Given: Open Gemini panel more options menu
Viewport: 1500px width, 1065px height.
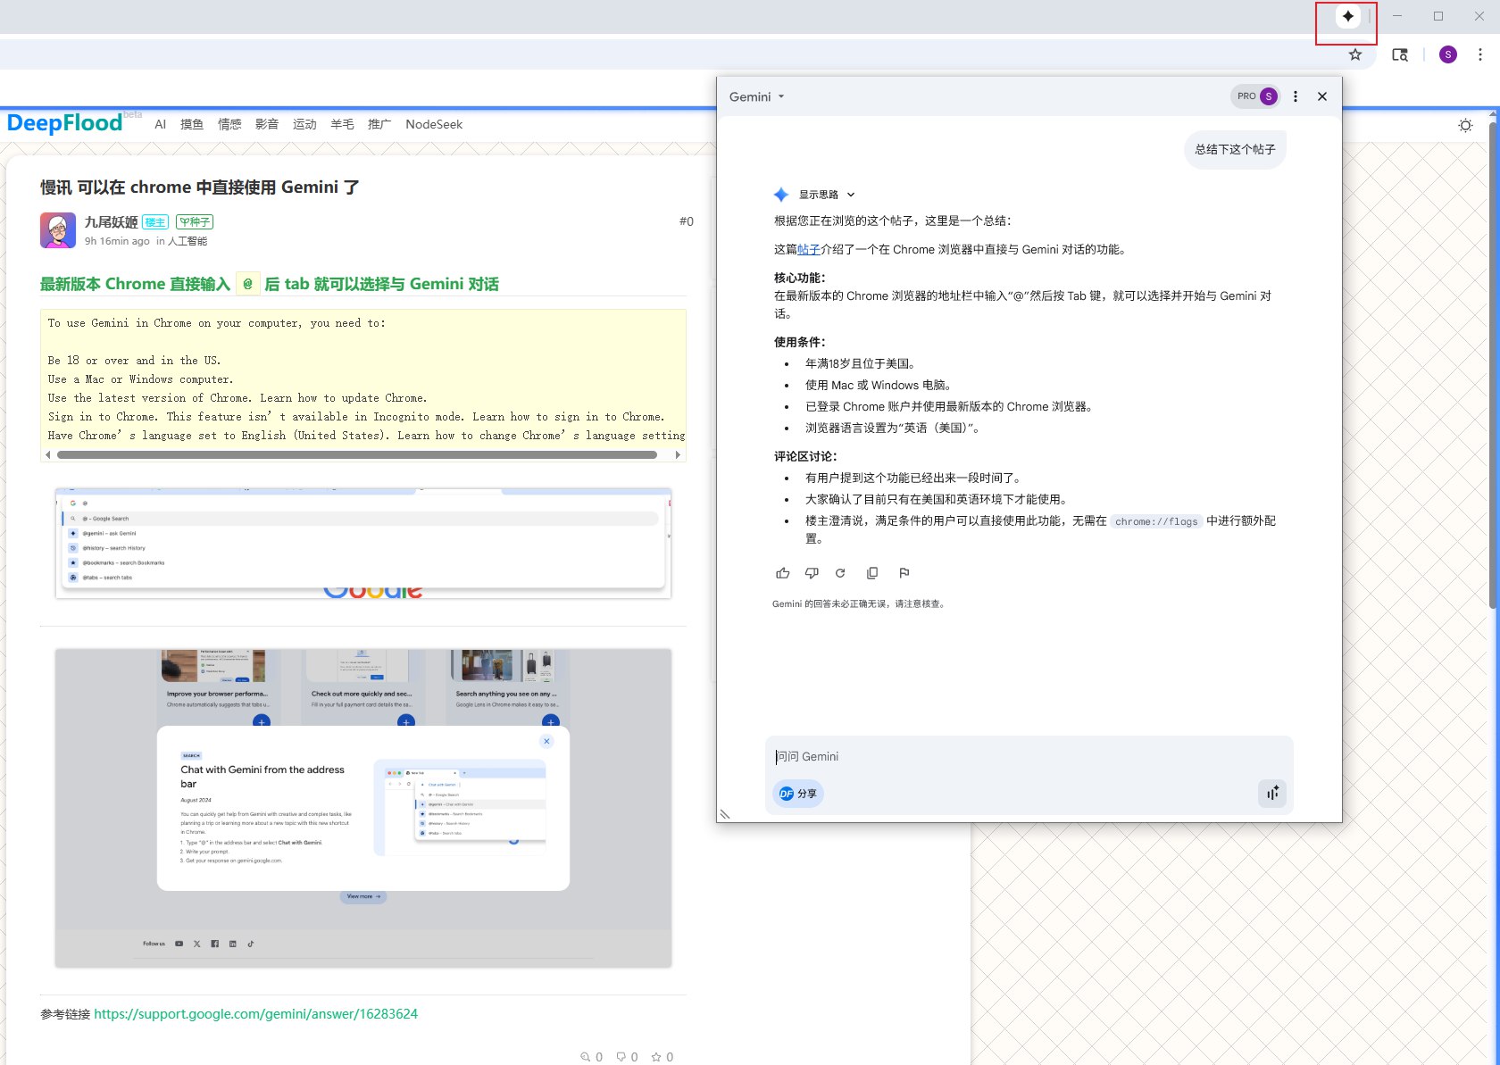Looking at the screenshot, I should 1296,96.
